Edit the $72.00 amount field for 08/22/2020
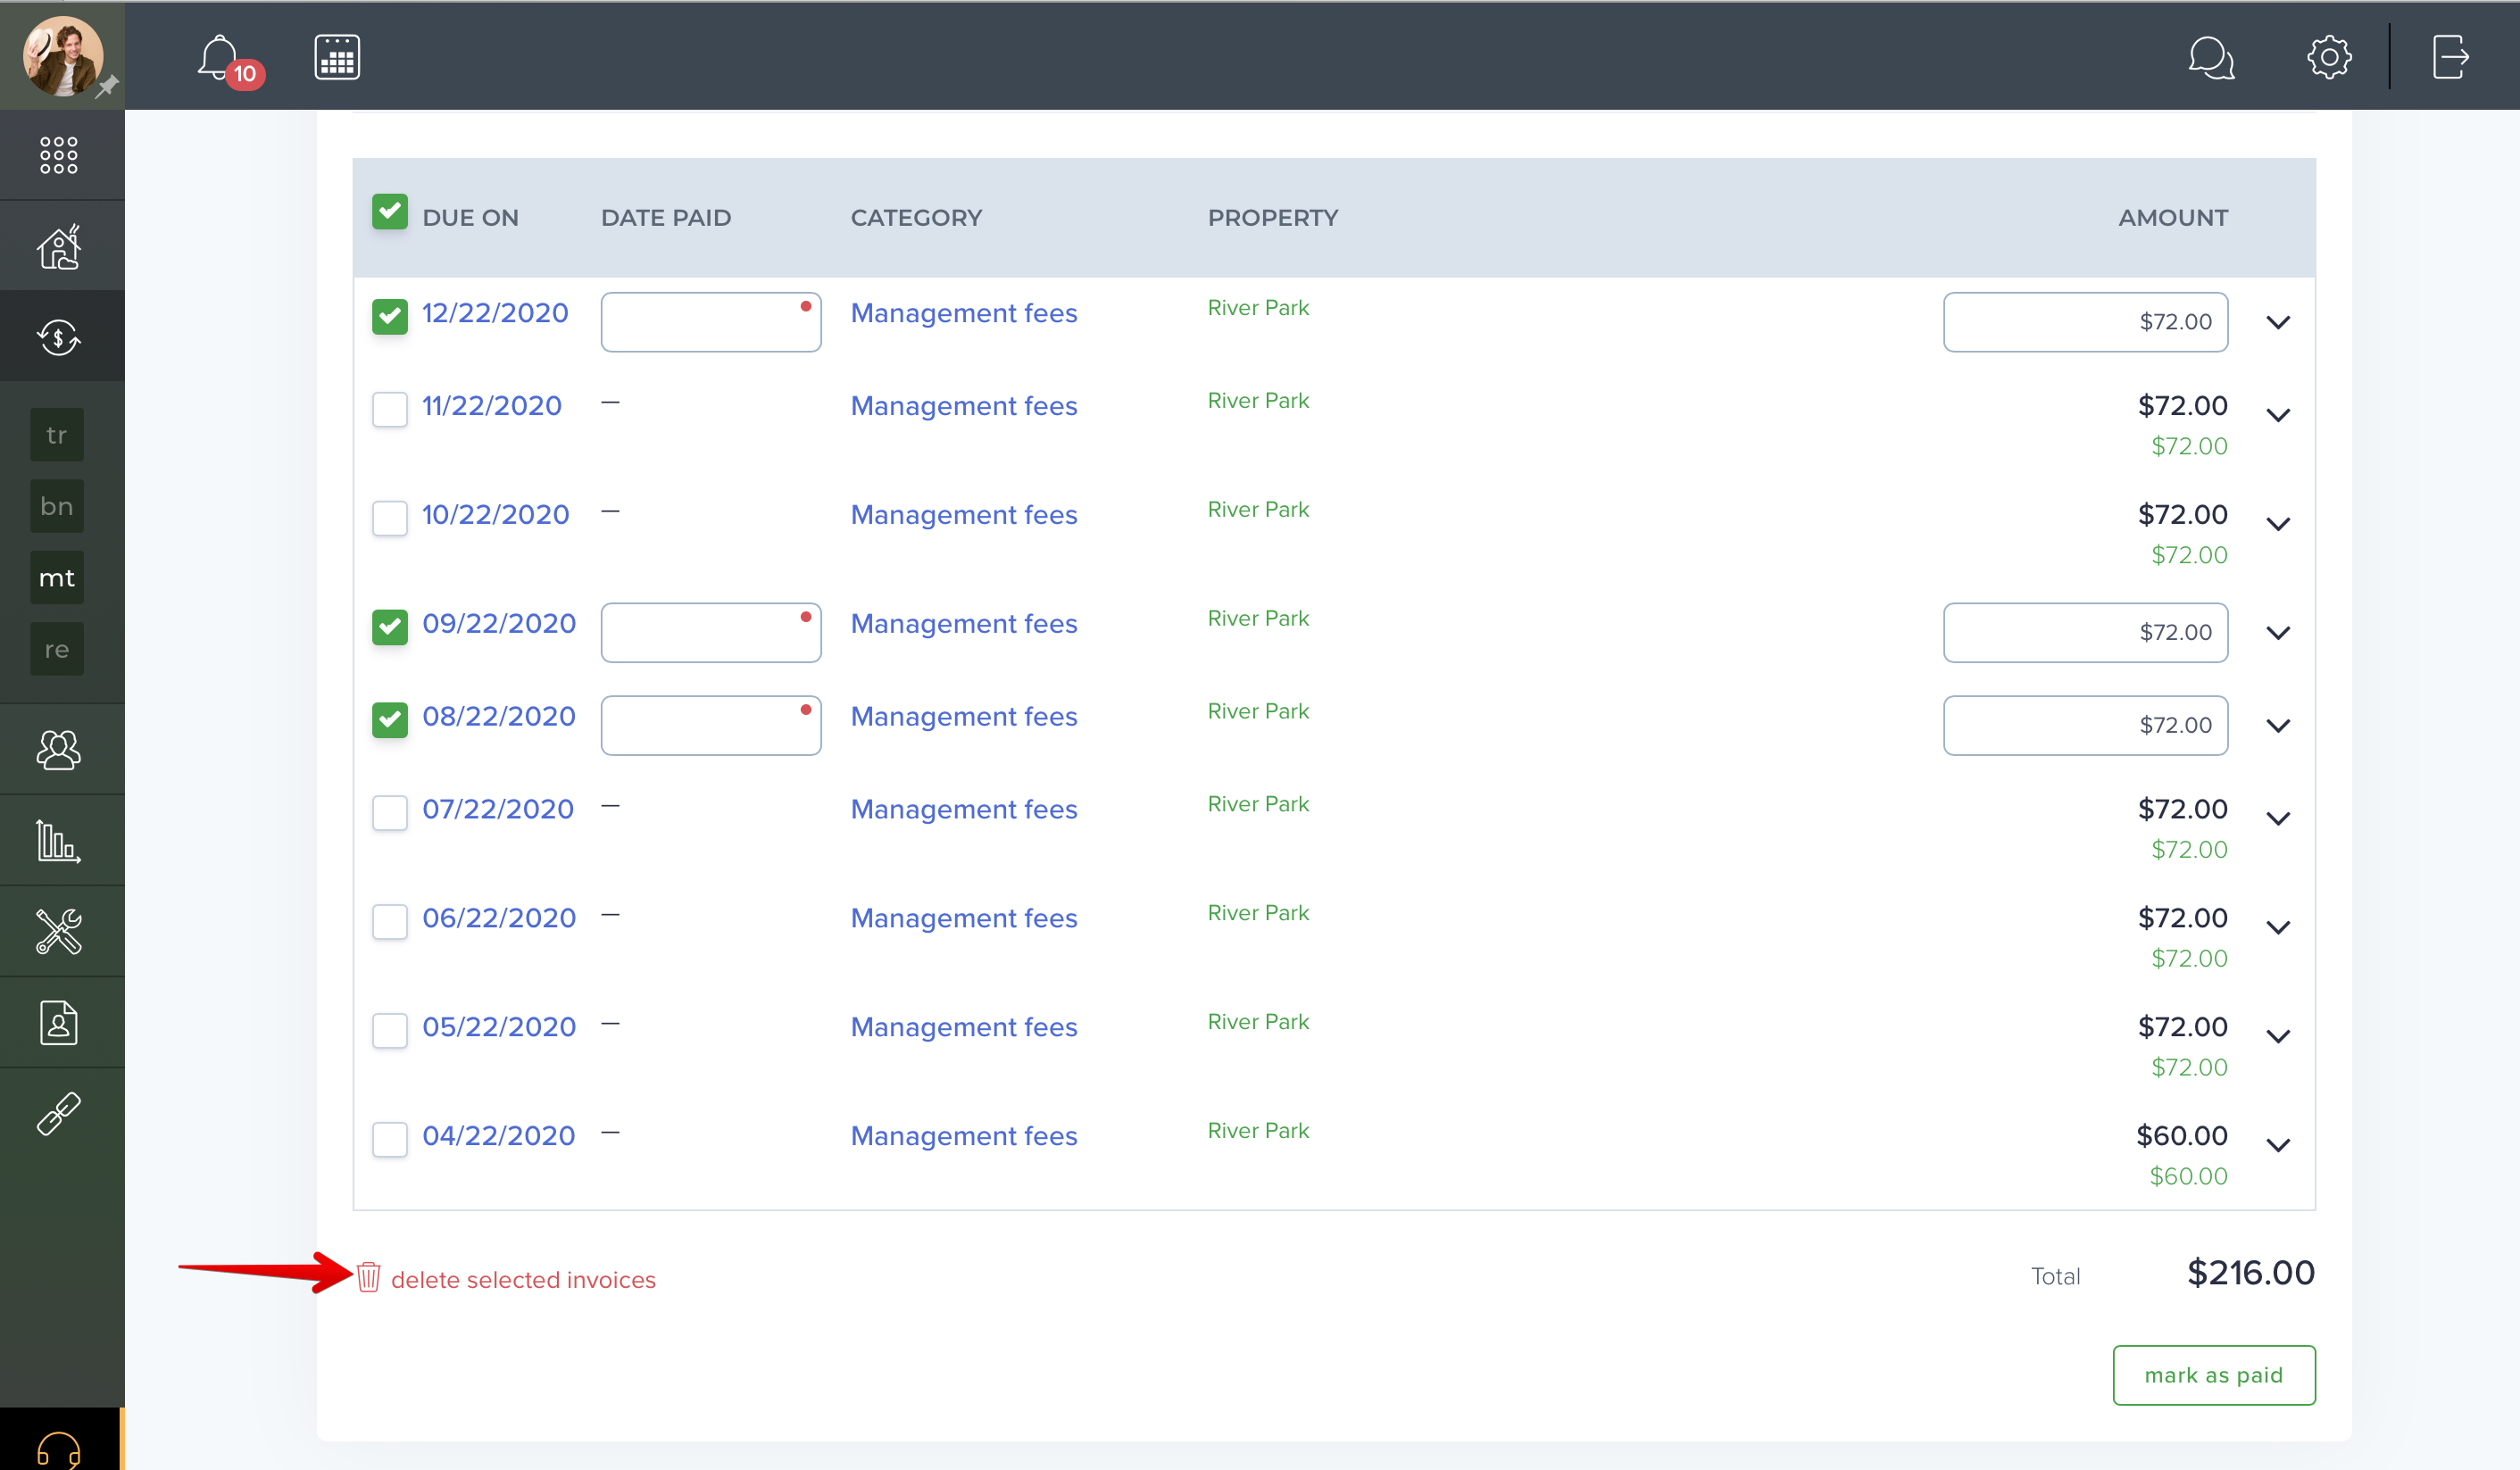This screenshot has width=2520, height=1470. (x=2085, y=726)
